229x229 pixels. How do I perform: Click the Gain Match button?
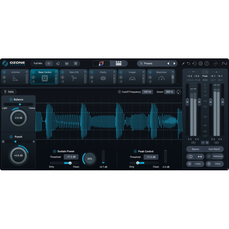(215, 149)
